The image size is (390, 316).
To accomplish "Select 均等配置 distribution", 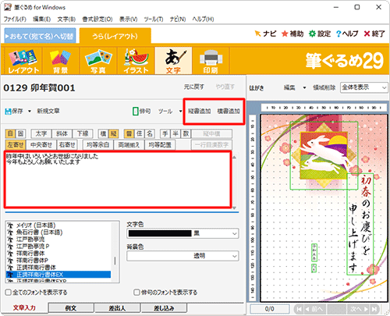I will tap(160, 145).
